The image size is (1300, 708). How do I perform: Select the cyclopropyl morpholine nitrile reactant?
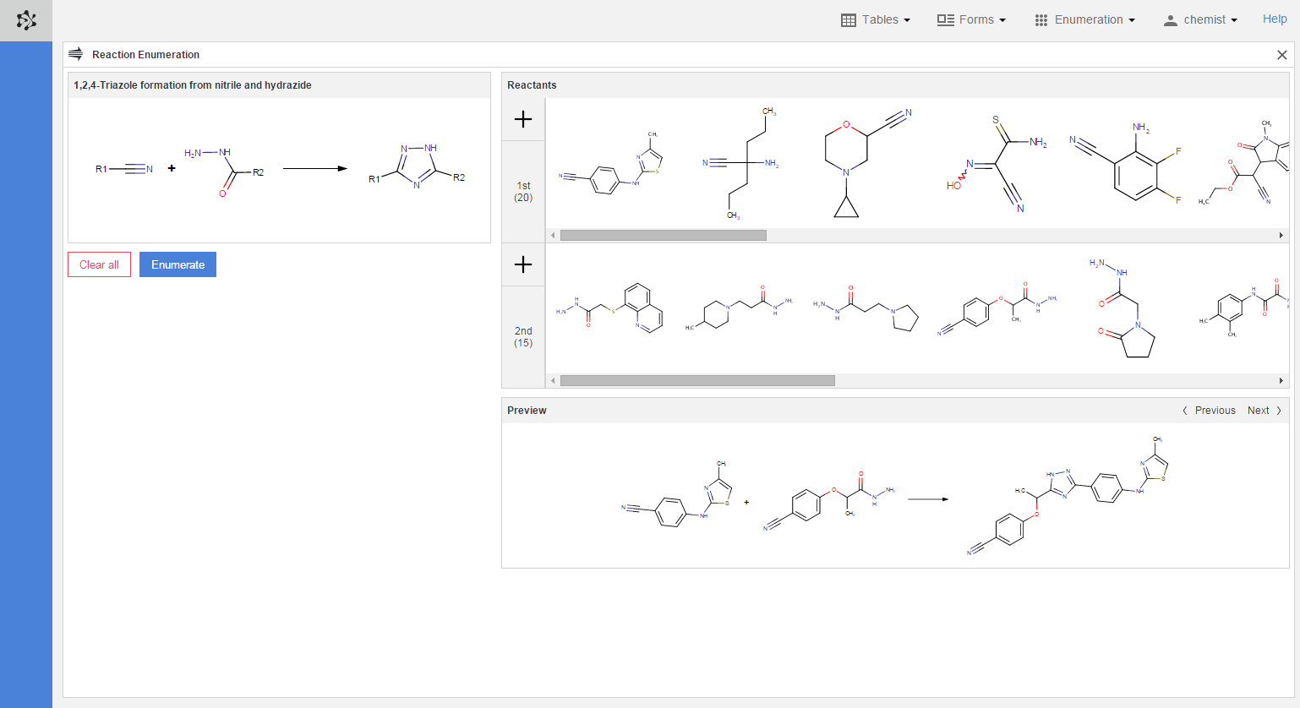click(x=867, y=163)
